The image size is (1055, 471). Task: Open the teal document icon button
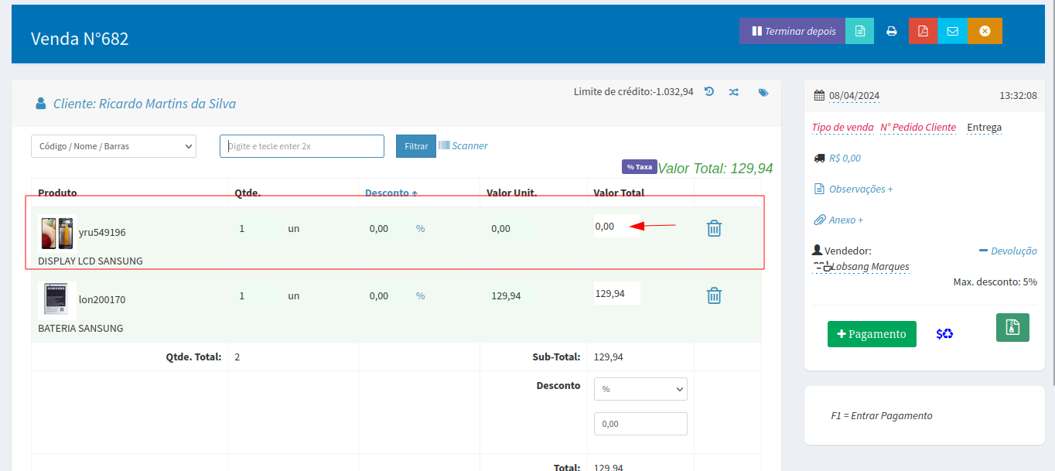coord(859,32)
